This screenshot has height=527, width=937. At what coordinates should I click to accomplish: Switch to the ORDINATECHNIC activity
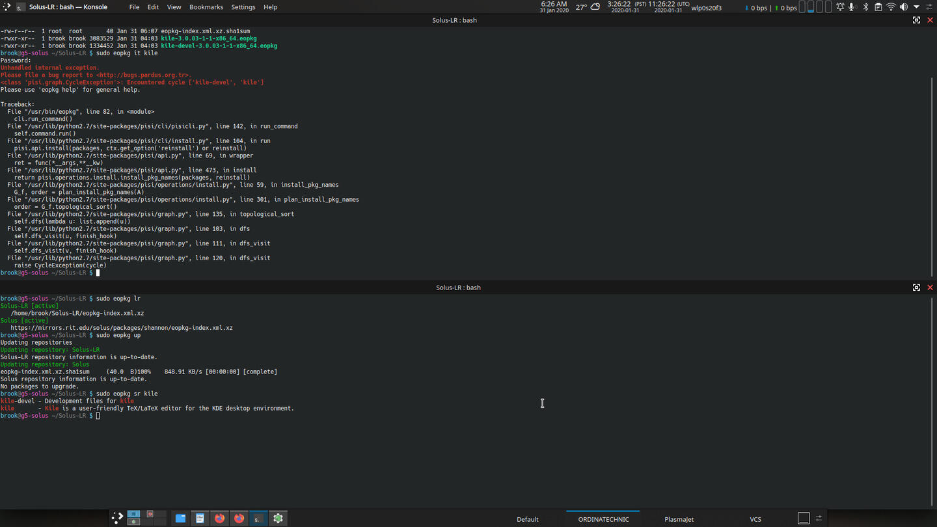point(603,519)
